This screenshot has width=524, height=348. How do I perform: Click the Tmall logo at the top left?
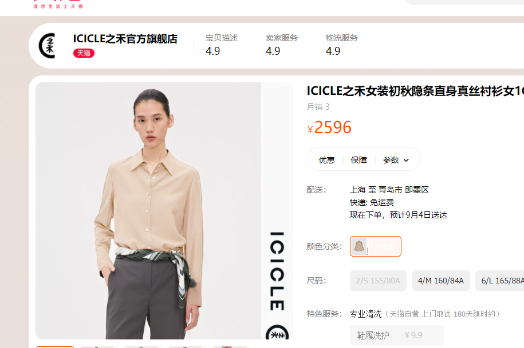coord(58,4)
